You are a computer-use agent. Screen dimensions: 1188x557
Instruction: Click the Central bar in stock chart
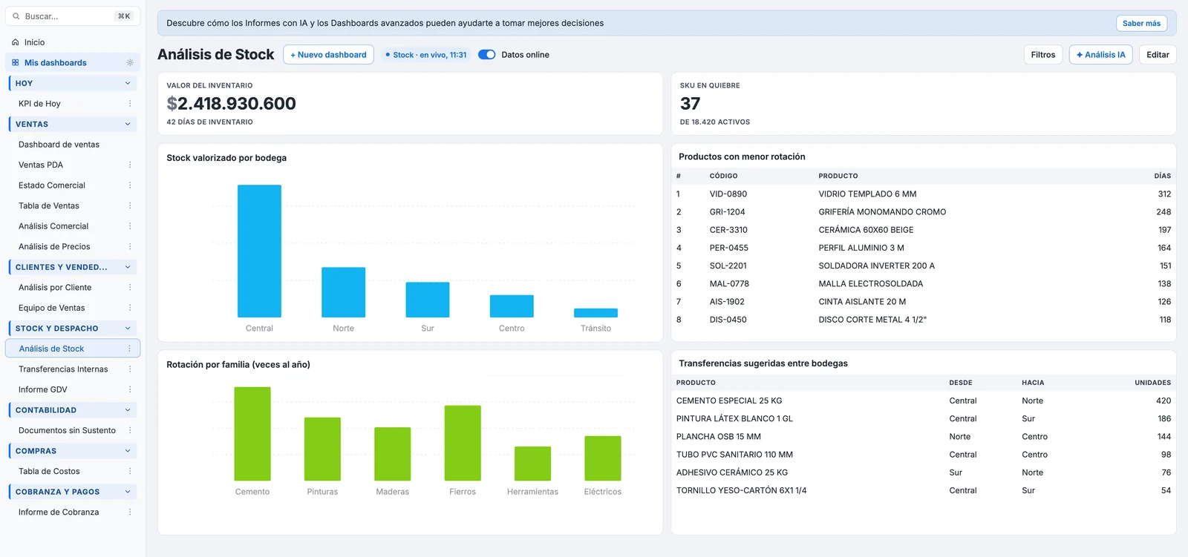point(259,251)
